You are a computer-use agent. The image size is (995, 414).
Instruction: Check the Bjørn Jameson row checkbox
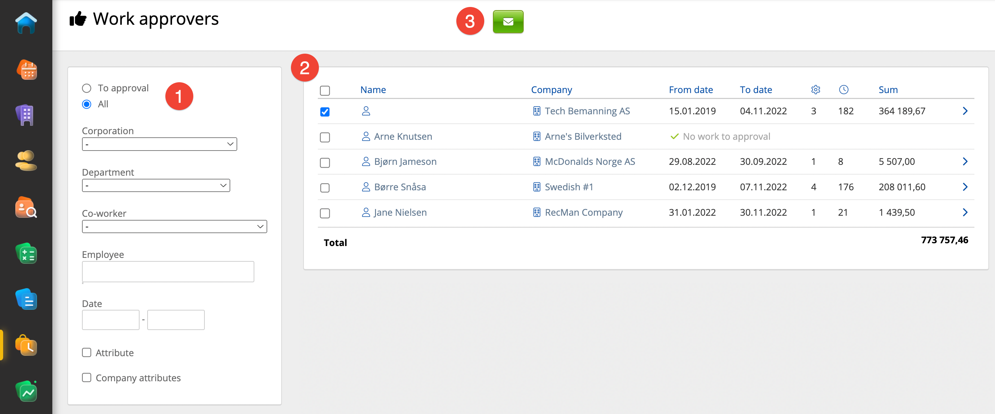click(x=324, y=162)
